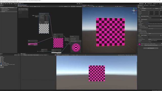Image resolution: width=162 pixels, height=91 pixels.
Task: Open the GameObject menu
Action: [x=7, y=2]
